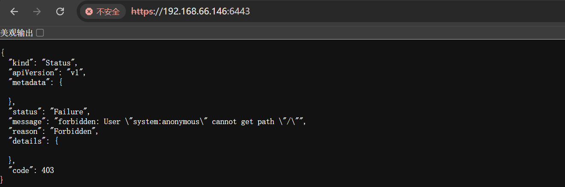Click the "reason": "Forbidden" line
The width and height of the screenshot is (565, 187).
53,131
